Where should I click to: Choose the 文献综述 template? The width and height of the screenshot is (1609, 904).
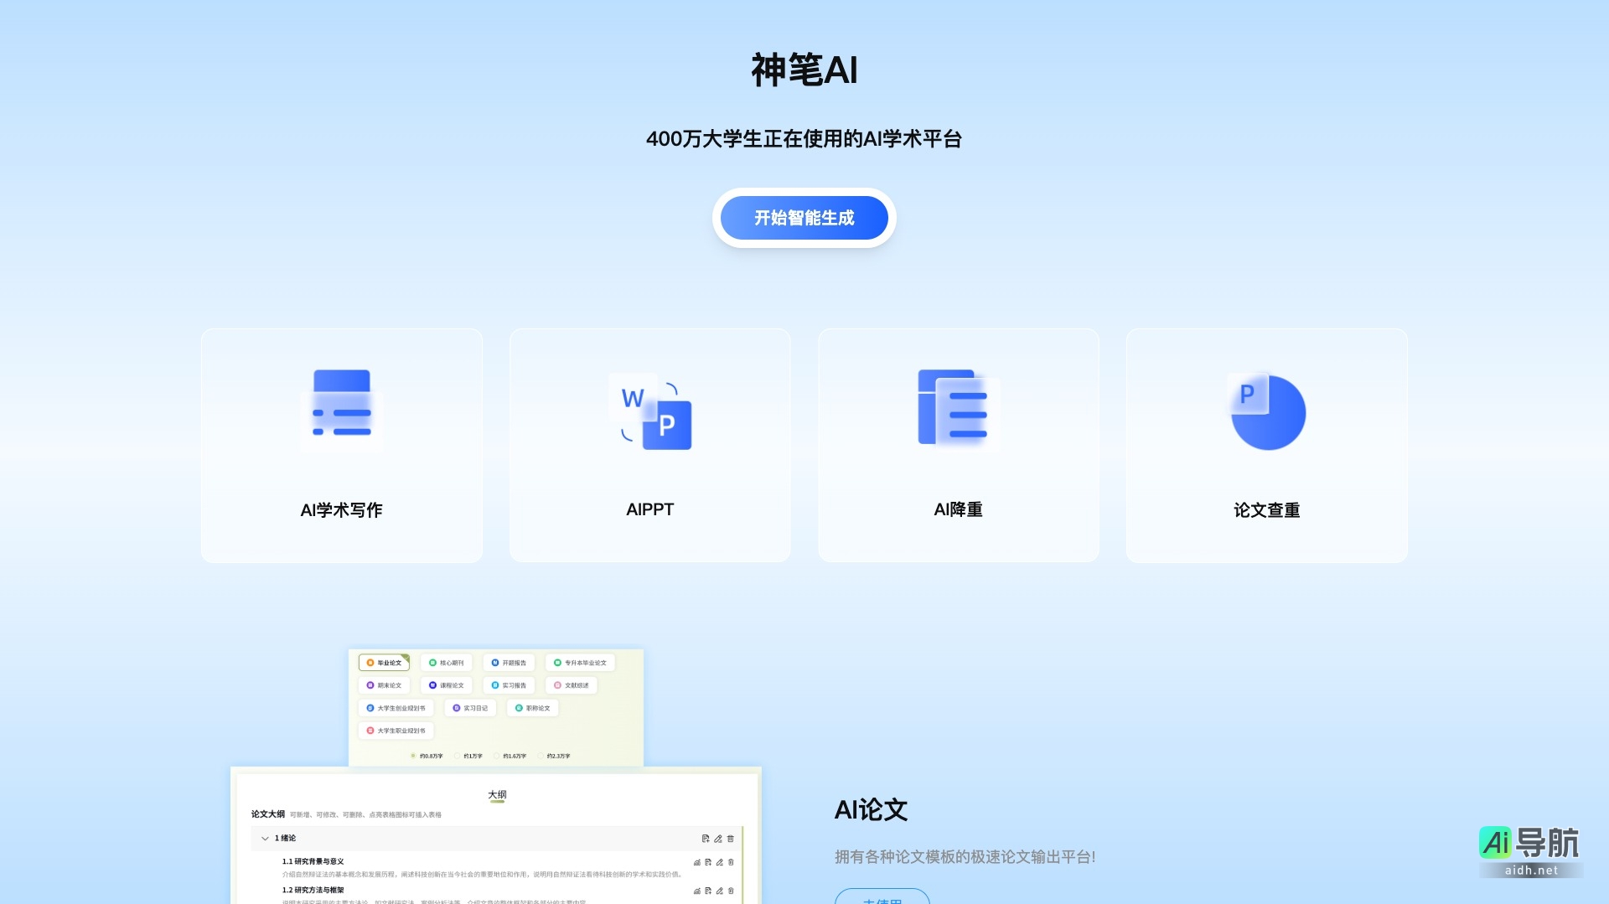[572, 685]
